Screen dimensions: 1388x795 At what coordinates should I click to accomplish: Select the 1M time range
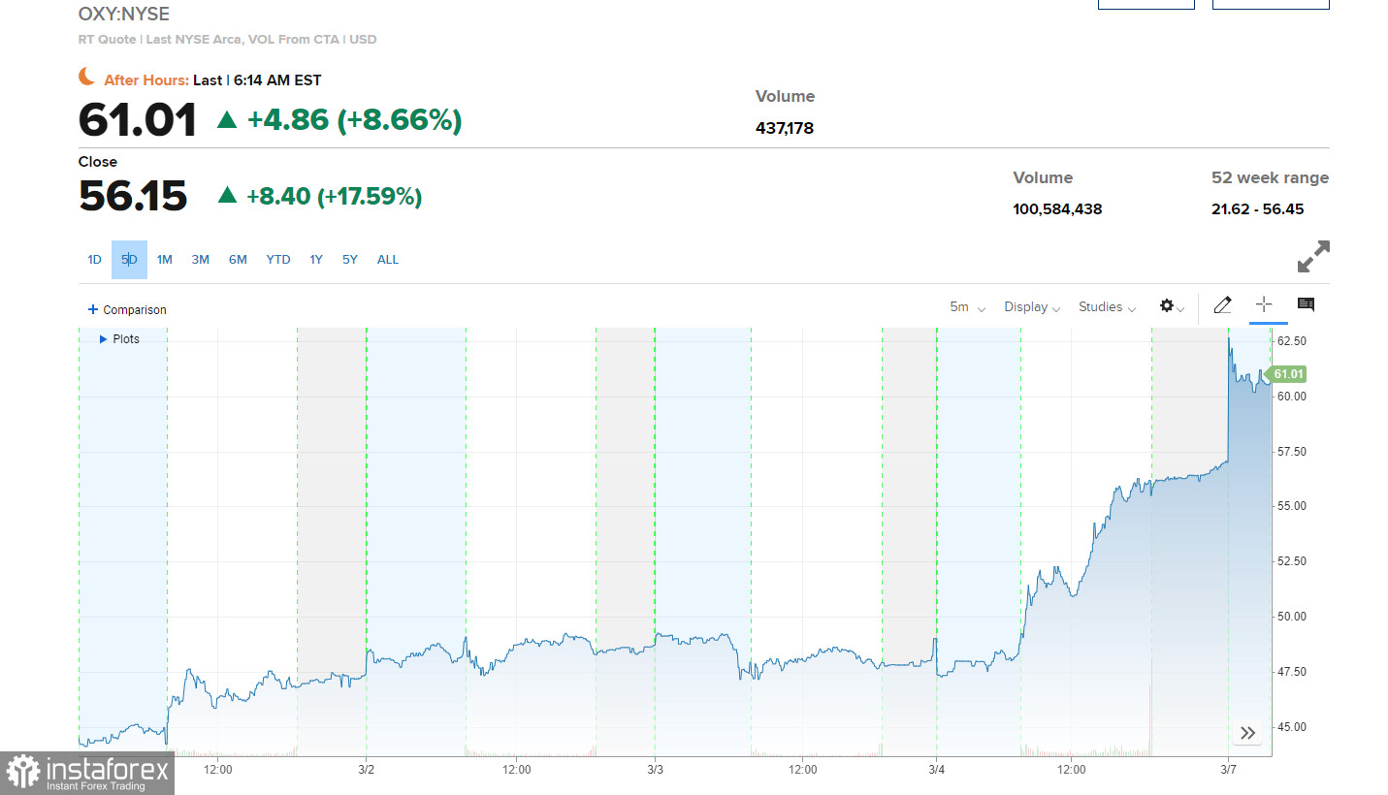click(165, 260)
